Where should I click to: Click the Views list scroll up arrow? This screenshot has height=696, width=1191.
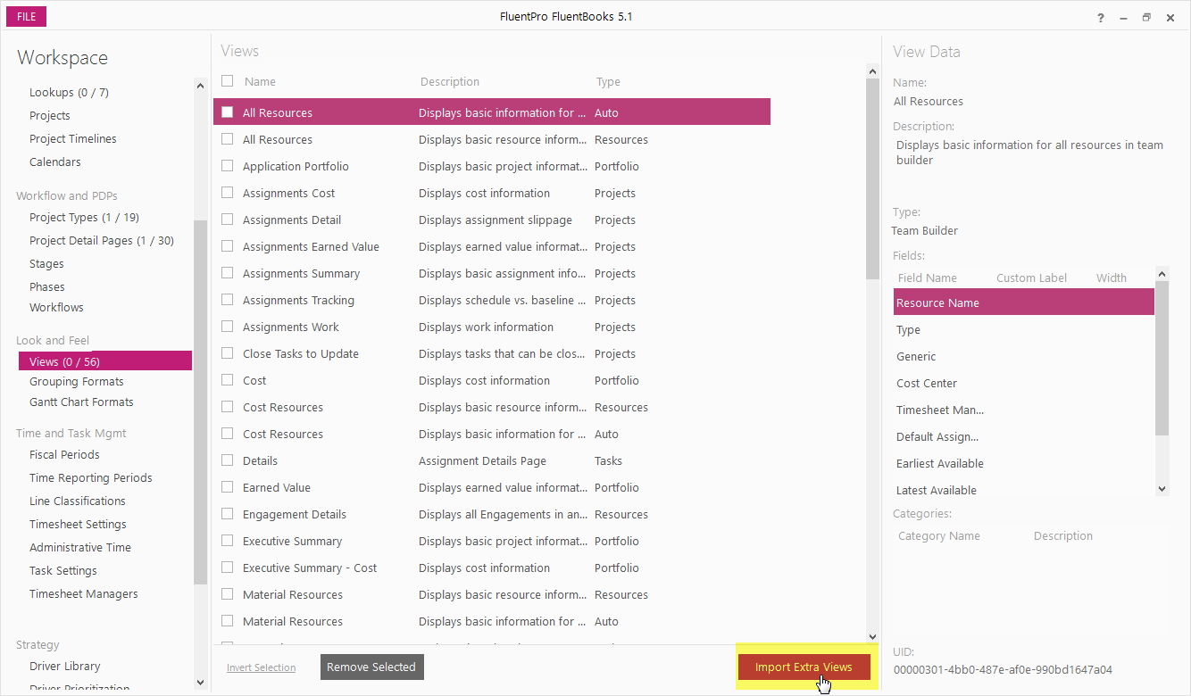(x=872, y=70)
